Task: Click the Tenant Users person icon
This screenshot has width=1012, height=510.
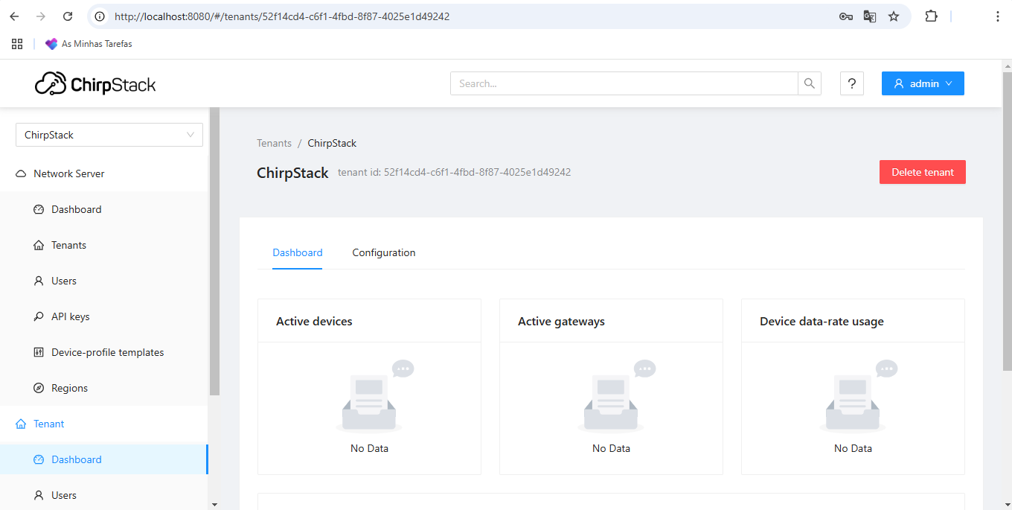Action: point(39,495)
